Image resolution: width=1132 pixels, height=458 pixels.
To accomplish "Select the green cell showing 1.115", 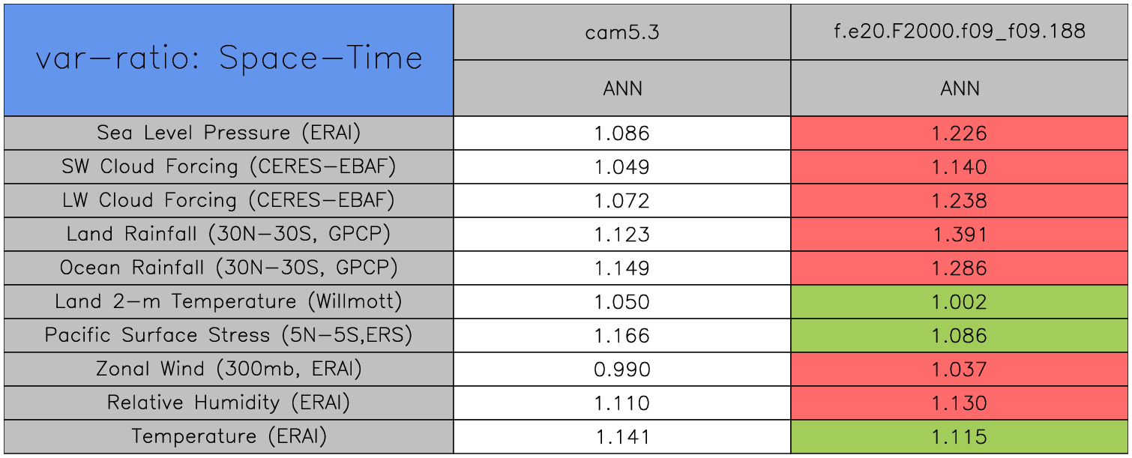I will click(x=960, y=437).
